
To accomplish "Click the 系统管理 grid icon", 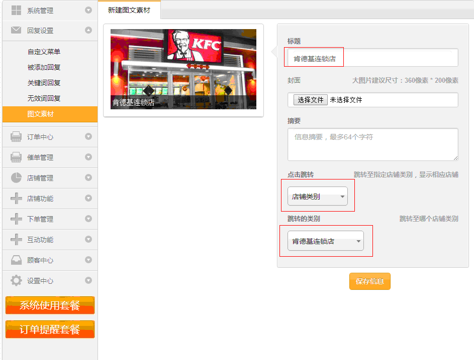I will click(x=16, y=10).
